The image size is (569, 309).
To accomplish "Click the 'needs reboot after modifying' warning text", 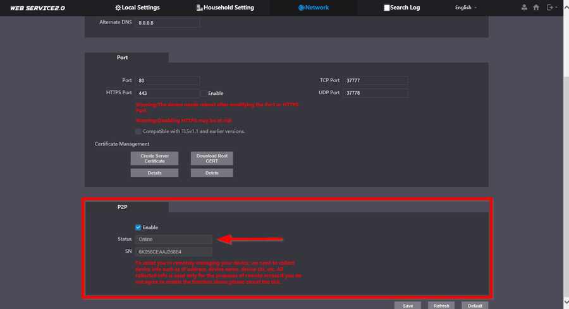I will click(x=217, y=107).
